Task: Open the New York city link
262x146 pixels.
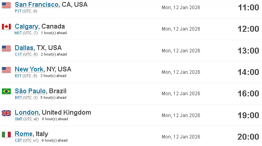Action: 29,69
